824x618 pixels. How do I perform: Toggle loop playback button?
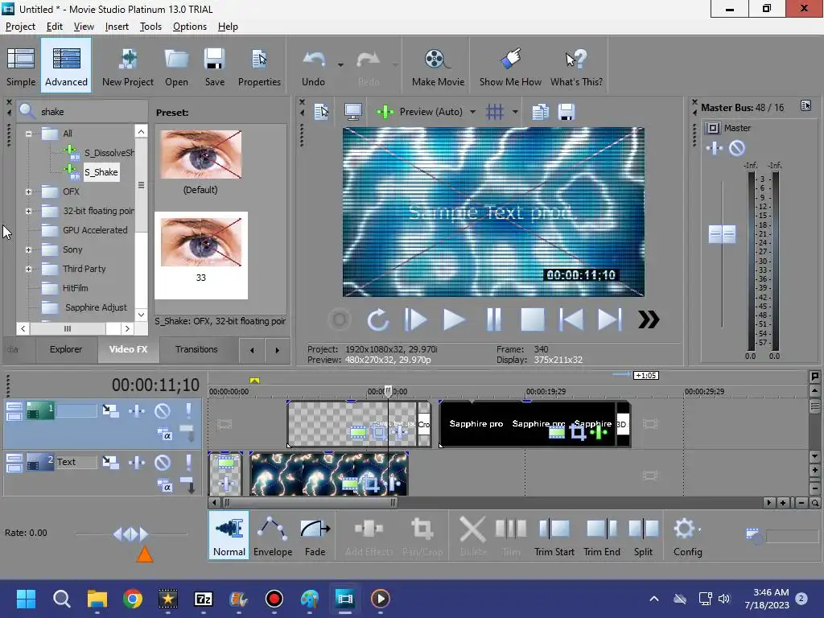[377, 319]
